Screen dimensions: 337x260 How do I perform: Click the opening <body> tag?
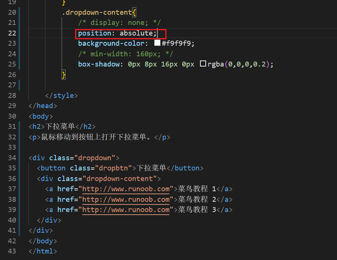[41, 116]
